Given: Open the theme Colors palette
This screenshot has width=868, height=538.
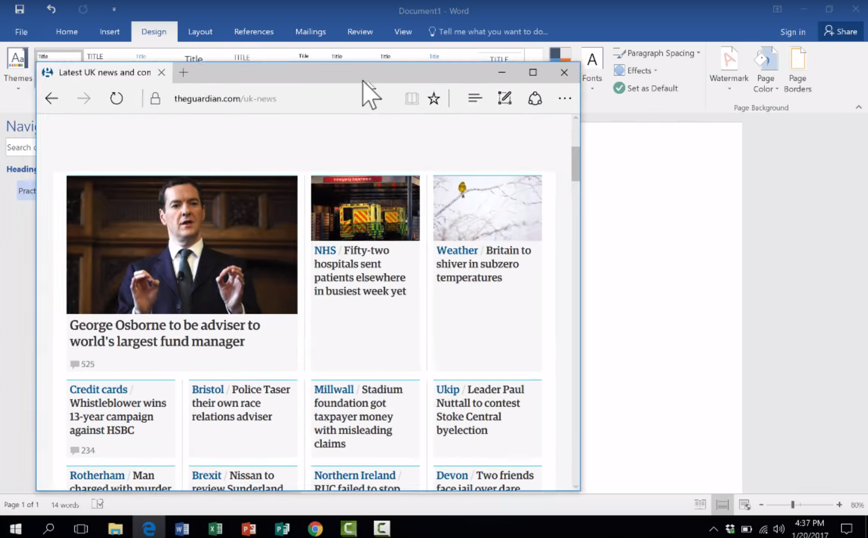Looking at the screenshot, I should pyautogui.click(x=560, y=54).
